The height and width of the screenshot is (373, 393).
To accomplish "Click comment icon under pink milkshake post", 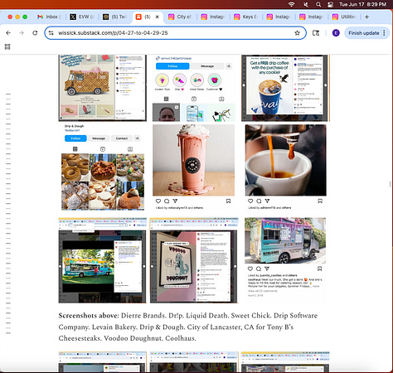I will (167, 201).
